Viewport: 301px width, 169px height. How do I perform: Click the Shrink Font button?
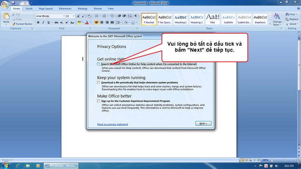83,16
